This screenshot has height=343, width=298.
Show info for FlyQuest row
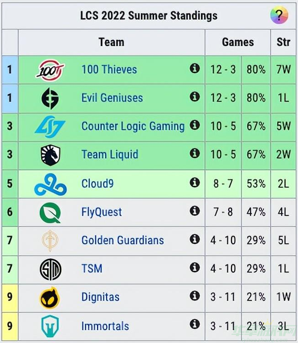tap(195, 211)
